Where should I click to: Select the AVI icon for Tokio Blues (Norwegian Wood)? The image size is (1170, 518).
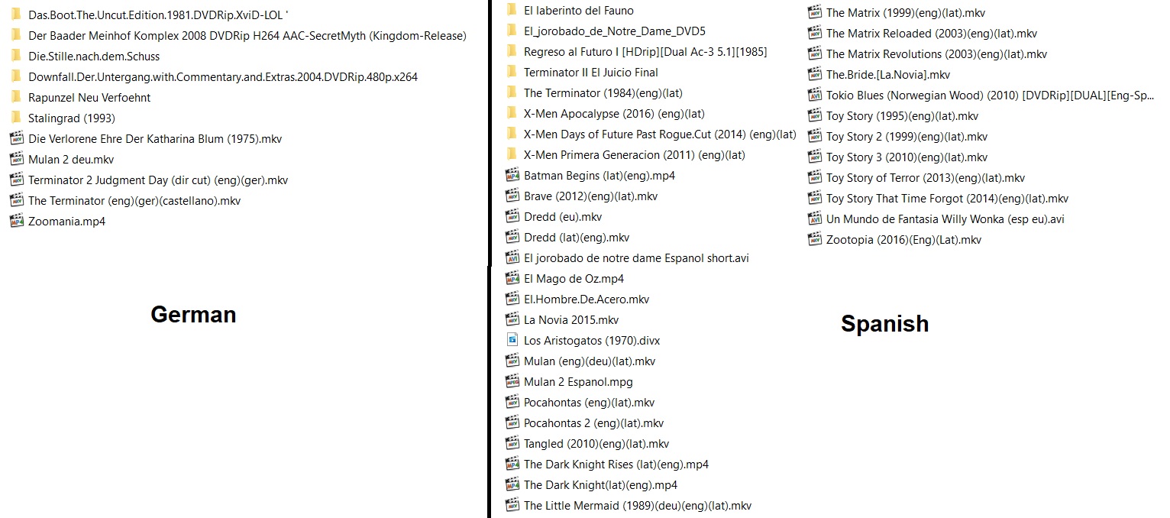(814, 95)
